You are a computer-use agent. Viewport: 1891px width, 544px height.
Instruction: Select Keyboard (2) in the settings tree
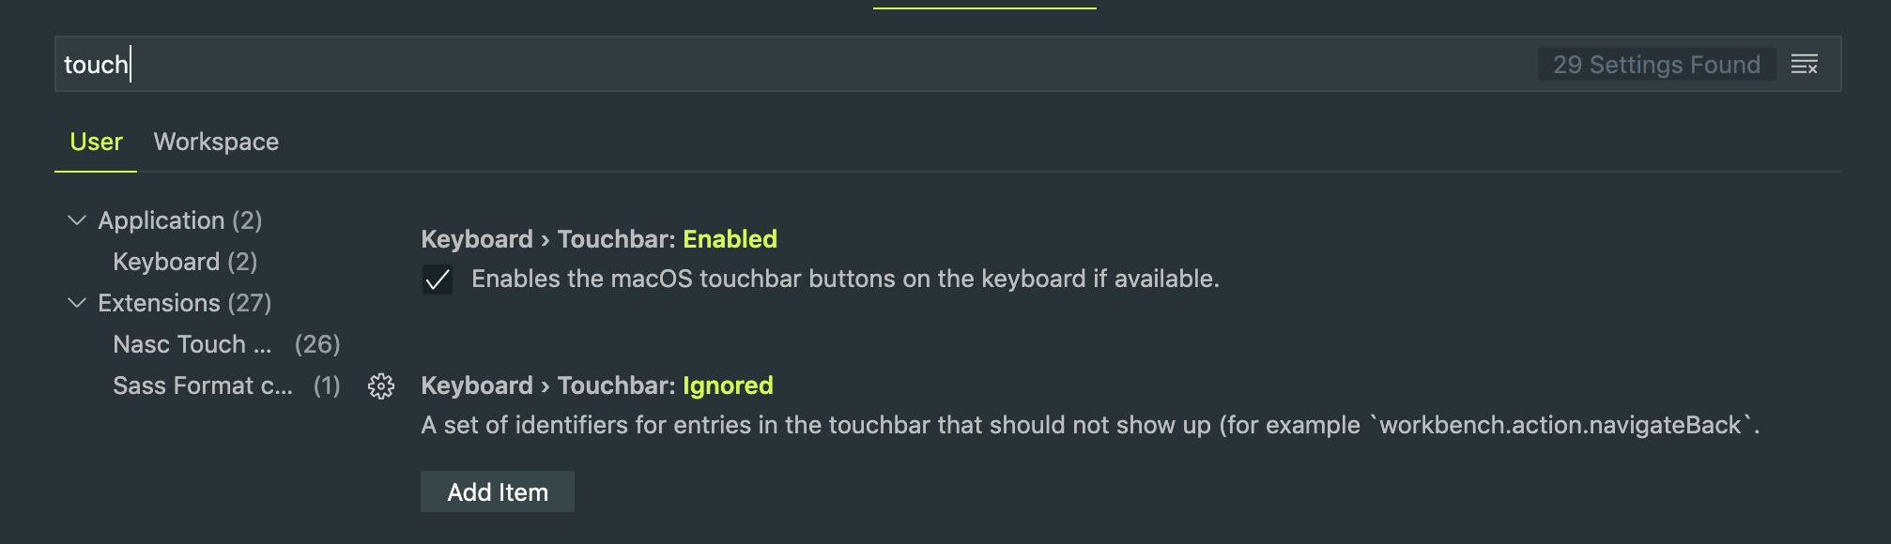(x=185, y=262)
